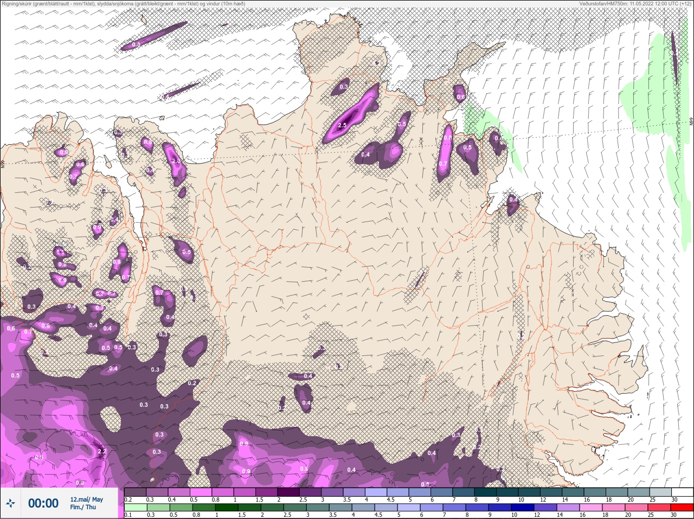Image resolution: width=694 pixels, height=519 pixels.
Task: Click the 2.5 precipitation label on the map
Action: click(x=342, y=125)
